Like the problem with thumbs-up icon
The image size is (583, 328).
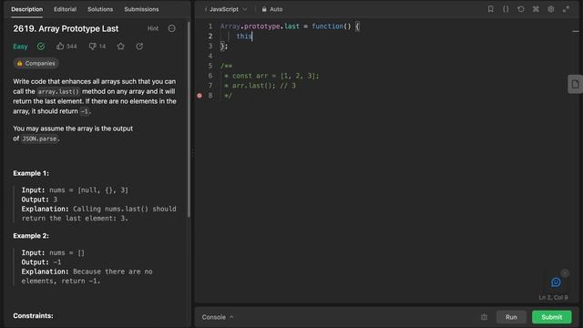60,46
